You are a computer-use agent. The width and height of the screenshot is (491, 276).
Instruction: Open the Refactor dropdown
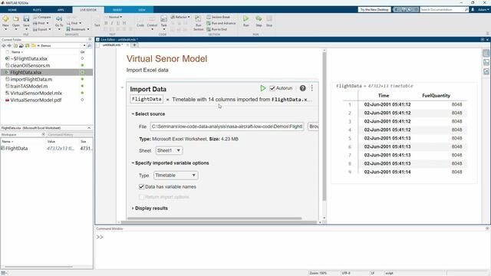[180, 17]
